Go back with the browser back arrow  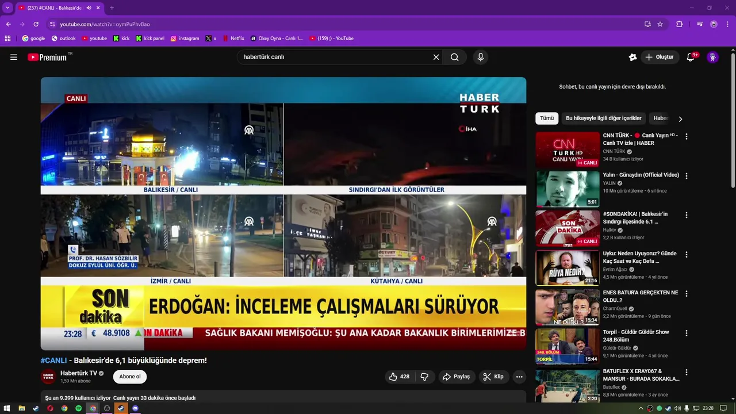(8, 24)
